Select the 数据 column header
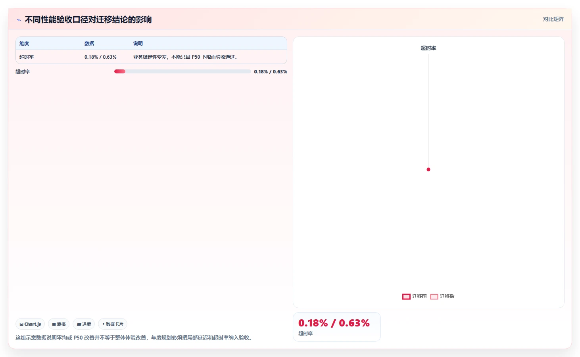Image resolution: width=580 pixels, height=357 pixels. click(x=89, y=44)
